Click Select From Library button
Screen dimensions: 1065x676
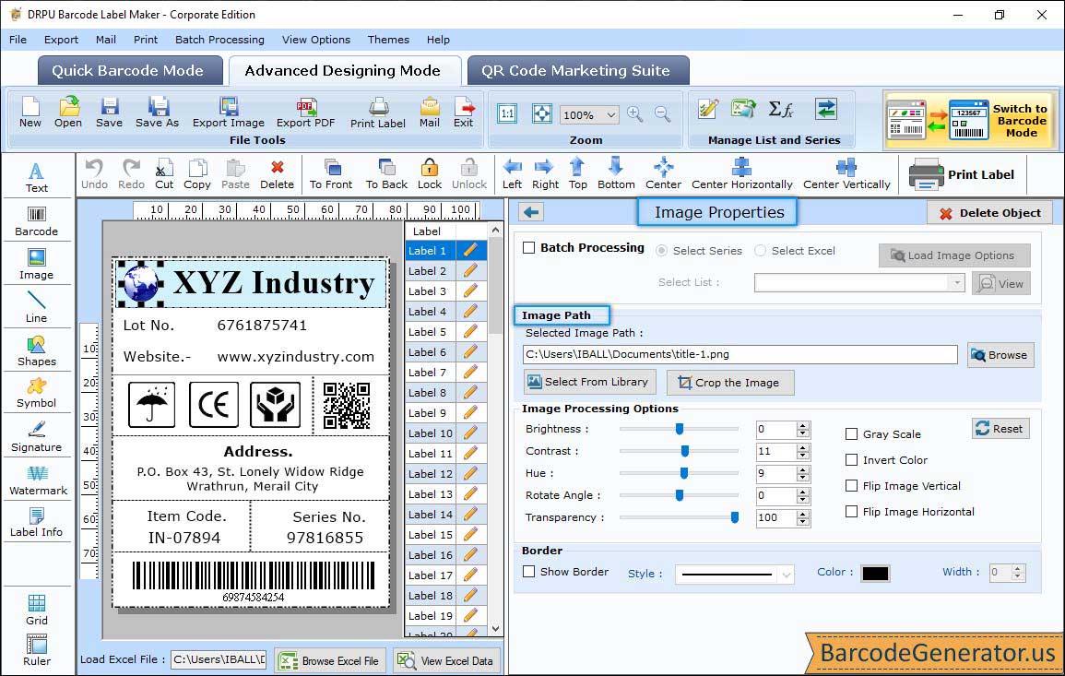[589, 382]
